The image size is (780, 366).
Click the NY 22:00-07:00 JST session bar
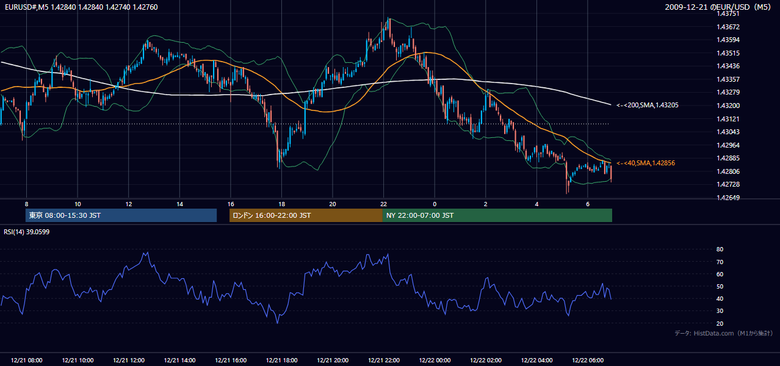(x=497, y=215)
